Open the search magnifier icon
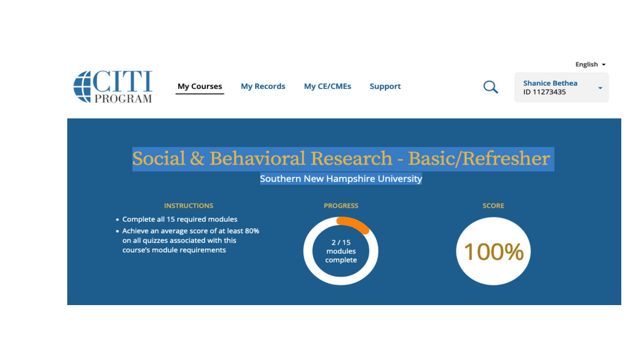The image size is (642, 337). [490, 87]
